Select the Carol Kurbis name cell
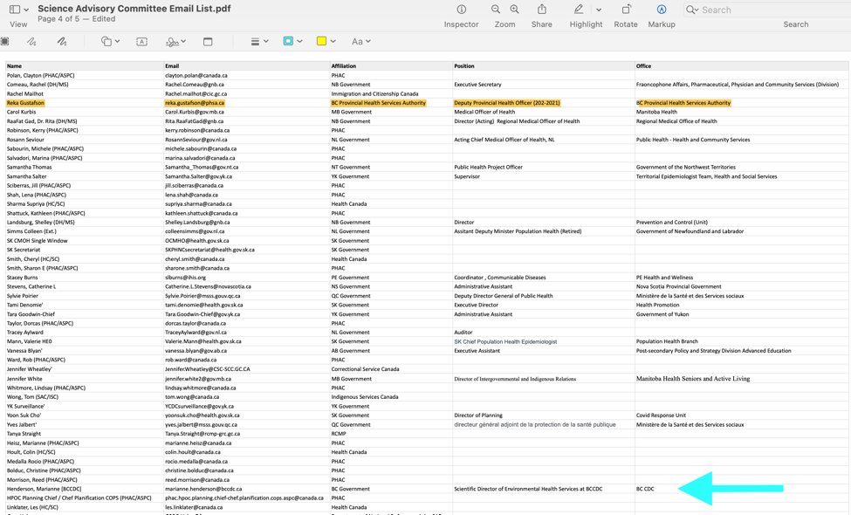 tap(21, 112)
